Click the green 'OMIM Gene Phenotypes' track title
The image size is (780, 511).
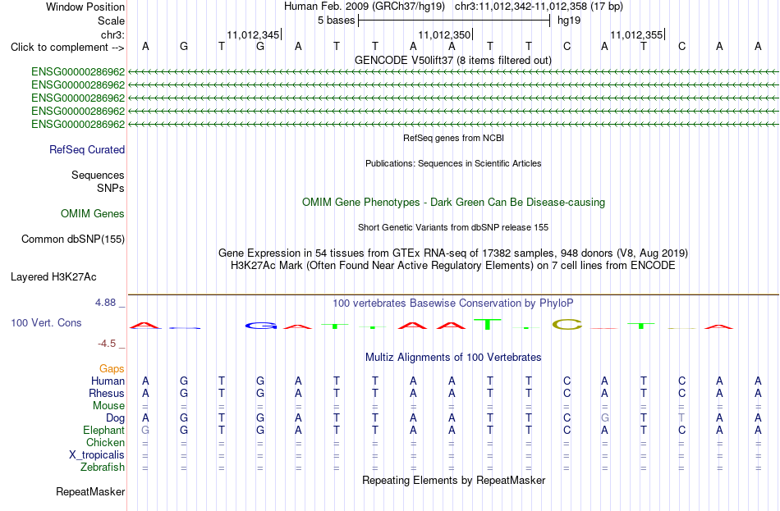453,203
